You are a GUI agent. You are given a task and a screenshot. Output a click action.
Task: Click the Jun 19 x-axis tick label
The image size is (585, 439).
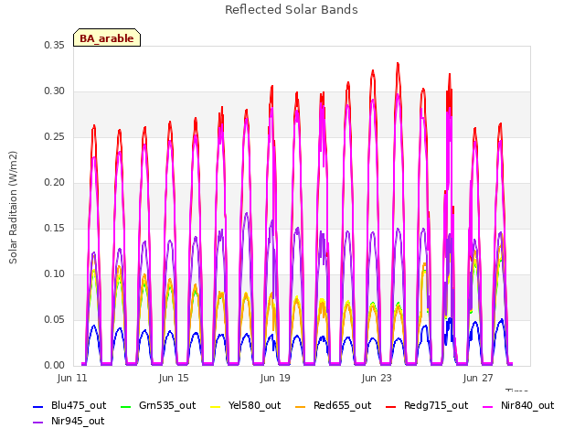coord(275,378)
